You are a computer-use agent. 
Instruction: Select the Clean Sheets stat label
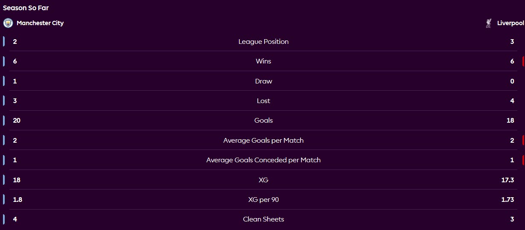tap(263, 219)
